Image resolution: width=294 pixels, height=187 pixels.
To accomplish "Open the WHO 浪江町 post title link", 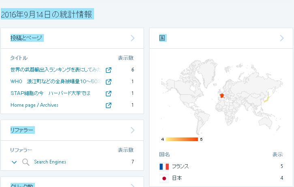I will point(55,82).
